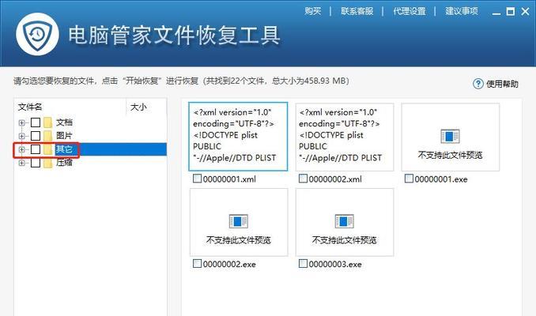Tick the 00000001.xml file checkbox
Viewport: 536px width, 316px height.
pyautogui.click(x=197, y=179)
